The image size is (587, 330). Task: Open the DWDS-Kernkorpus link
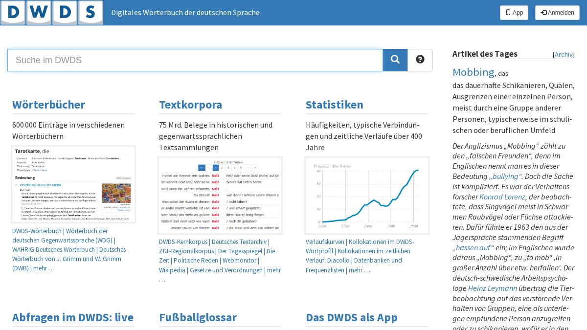tap(183, 242)
